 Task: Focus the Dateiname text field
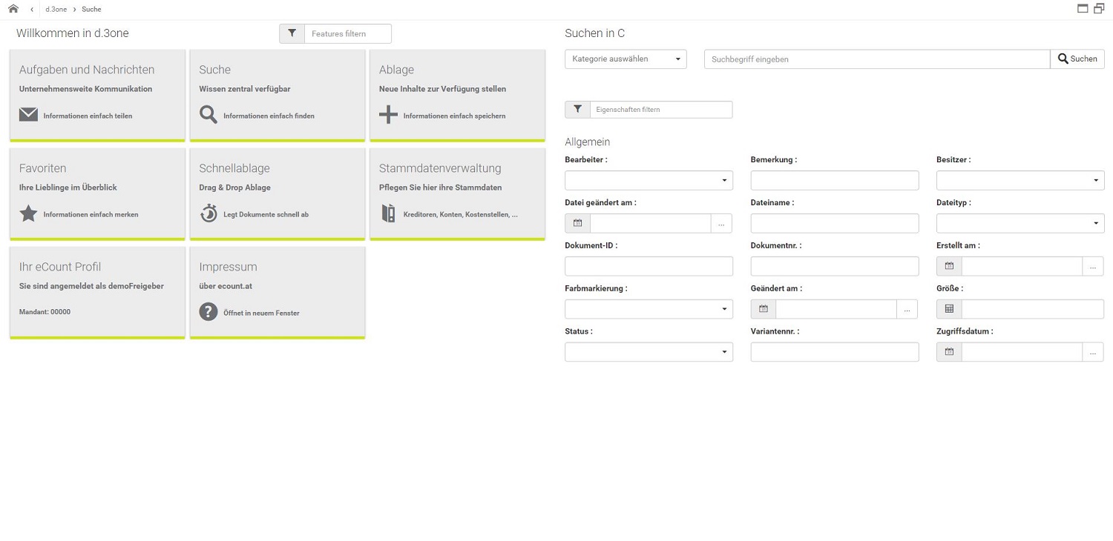pyautogui.click(x=835, y=223)
